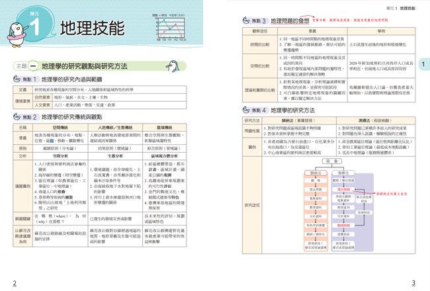This screenshot has height=291, width=430.
Task: Click the 舉例 column header
Action: point(382,31)
